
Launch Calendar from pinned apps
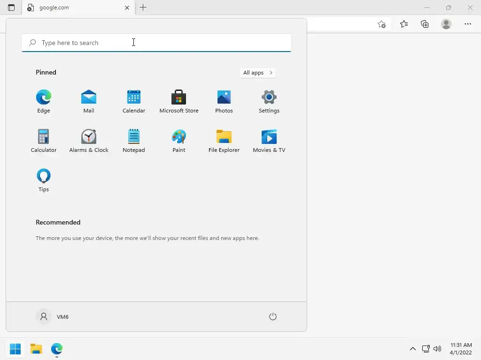[x=134, y=102]
